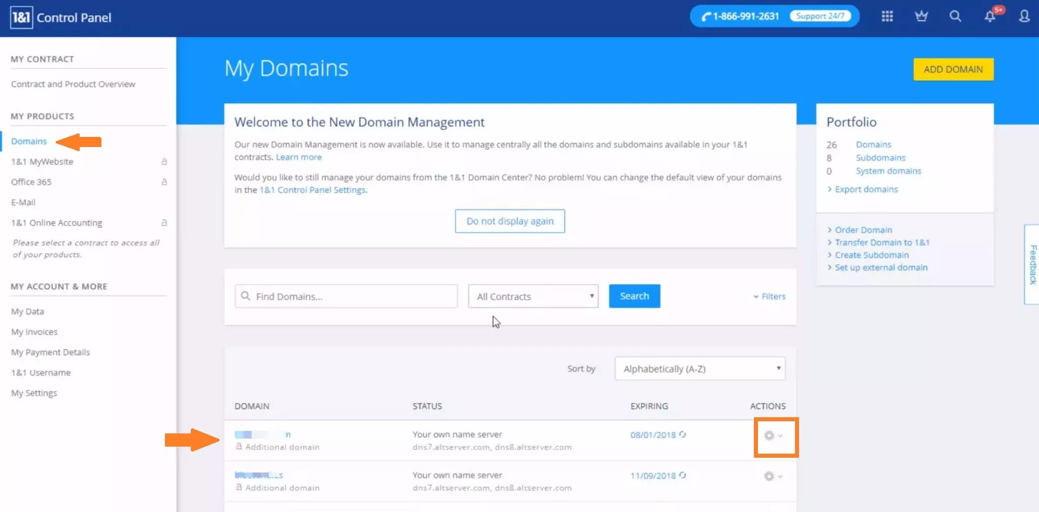The image size is (1039, 512).
Task: Click the EXPIRING column header
Action: (649, 406)
